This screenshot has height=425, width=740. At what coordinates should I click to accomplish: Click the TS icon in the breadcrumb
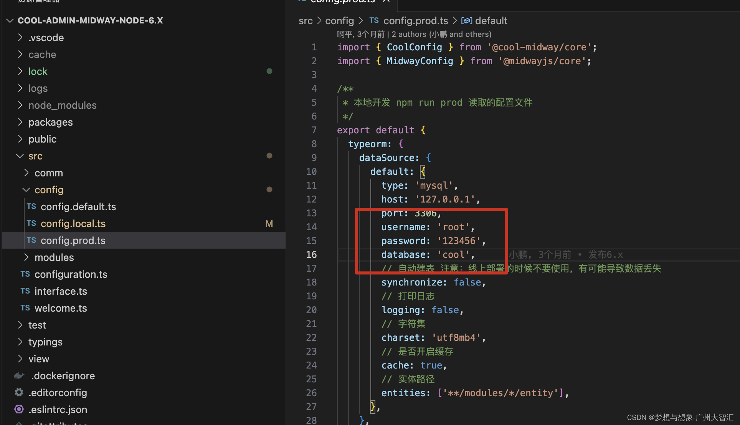374,20
